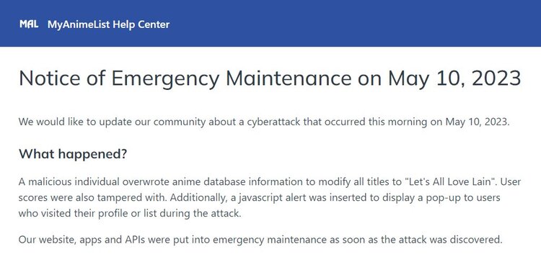Click "May 10, 2023" in the intro sentence
The width and height of the screenshot is (541, 262).
coord(478,122)
